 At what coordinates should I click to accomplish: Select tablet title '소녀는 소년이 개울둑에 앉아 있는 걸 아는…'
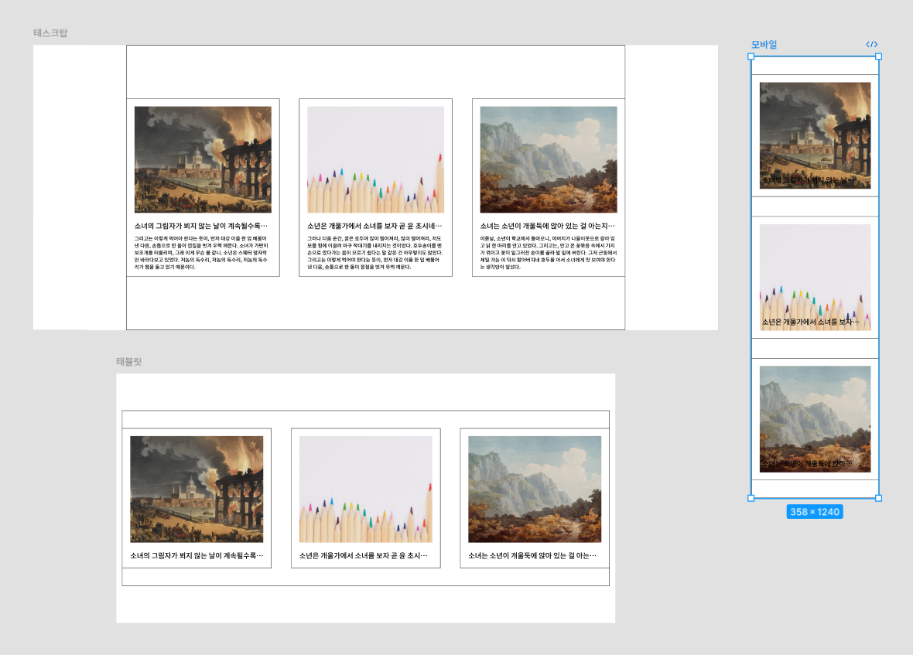pyautogui.click(x=532, y=555)
